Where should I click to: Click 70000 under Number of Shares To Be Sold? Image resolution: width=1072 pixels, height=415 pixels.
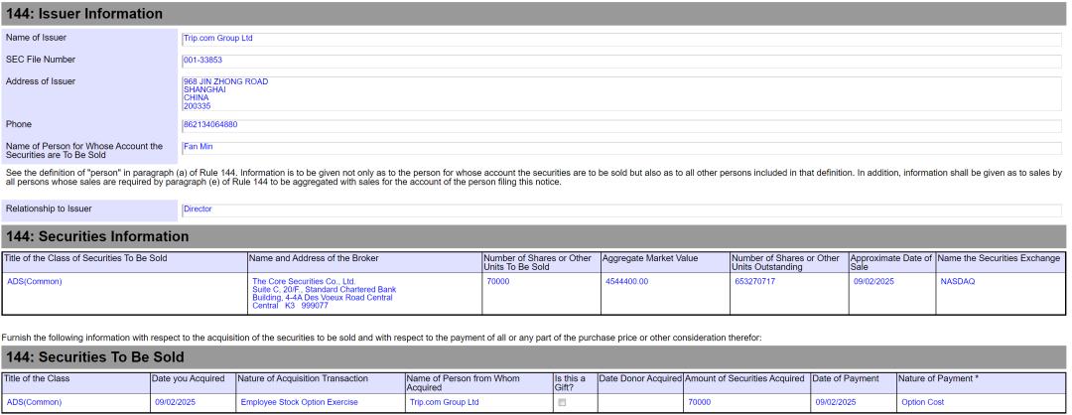click(497, 282)
